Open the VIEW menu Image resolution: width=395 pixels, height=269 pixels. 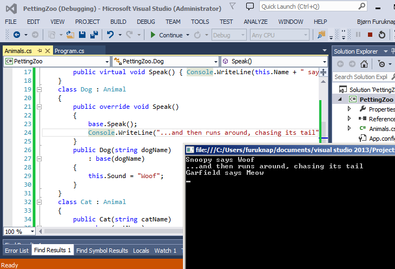pos(57,22)
